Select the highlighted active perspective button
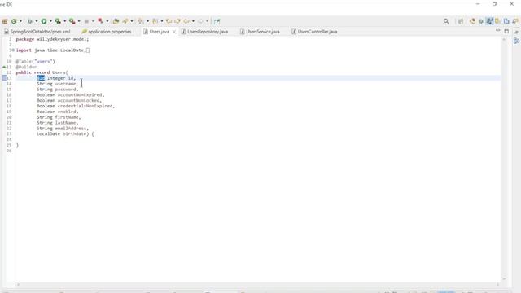 (489, 21)
